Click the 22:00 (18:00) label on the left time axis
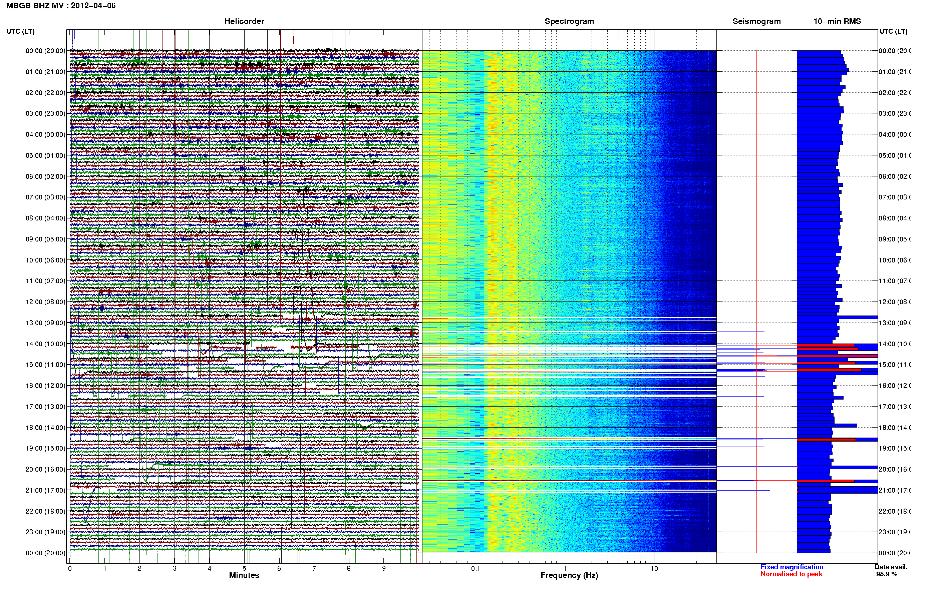Screen dimensions: 949x593 point(45,511)
